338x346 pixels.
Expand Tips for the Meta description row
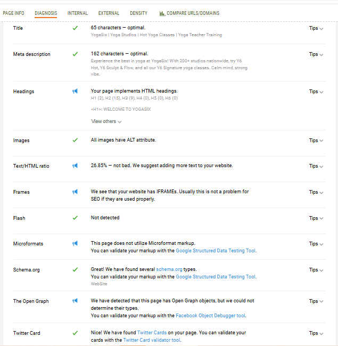(316, 54)
